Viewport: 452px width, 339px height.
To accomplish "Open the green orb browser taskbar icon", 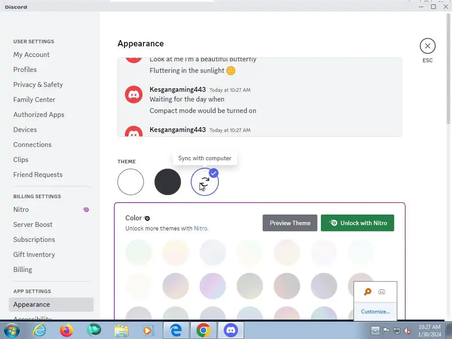I will tap(94, 330).
